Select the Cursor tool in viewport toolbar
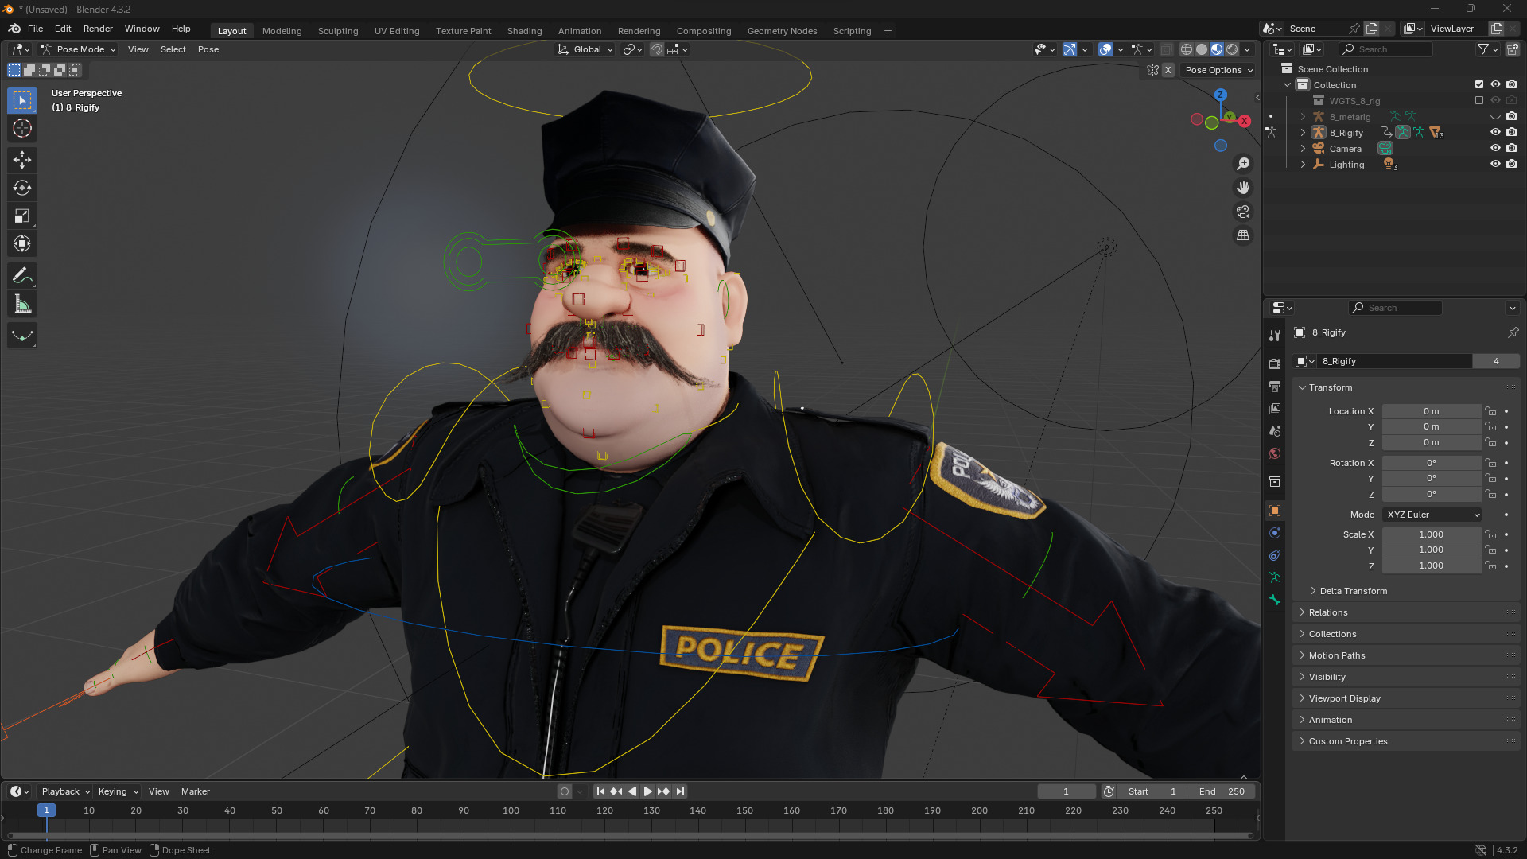 pyautogui.click(x=22, y=128)
